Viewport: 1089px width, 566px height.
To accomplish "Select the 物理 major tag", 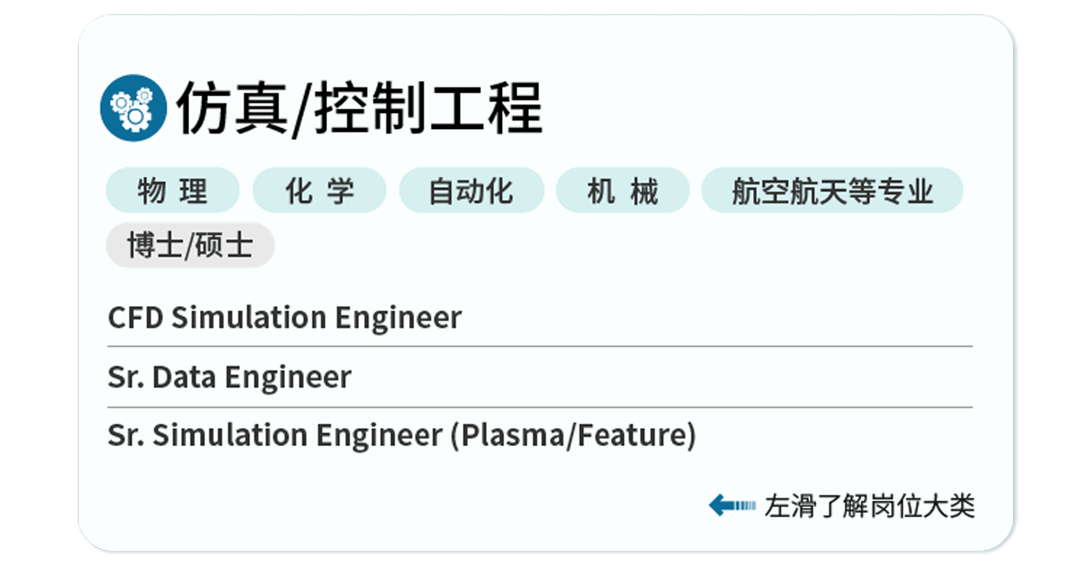I will [x=173, y=190].
